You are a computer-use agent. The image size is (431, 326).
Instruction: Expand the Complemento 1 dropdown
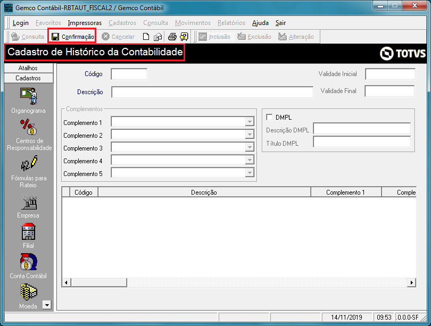coord(250,122)
